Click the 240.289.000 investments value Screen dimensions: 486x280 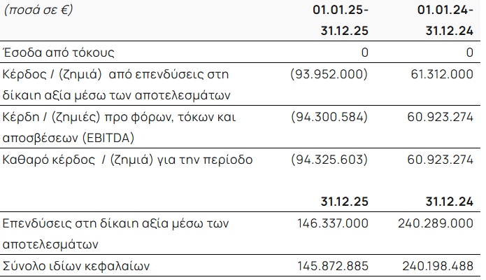(x=438, y=224)
